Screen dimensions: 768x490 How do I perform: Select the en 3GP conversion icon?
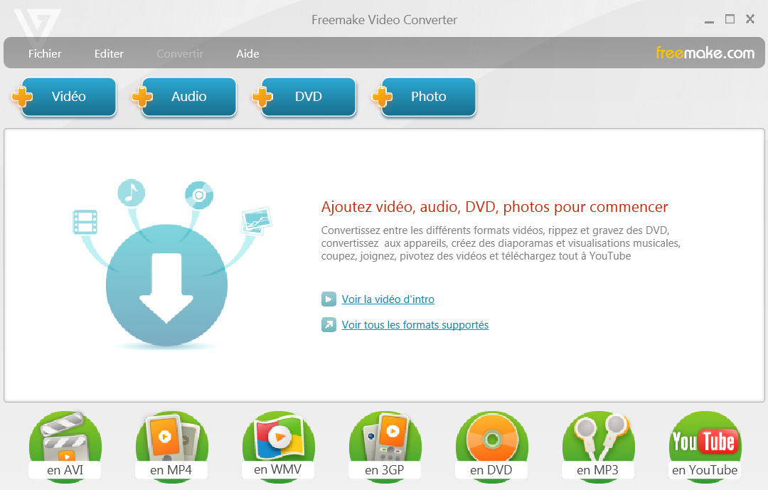(385, 447)
